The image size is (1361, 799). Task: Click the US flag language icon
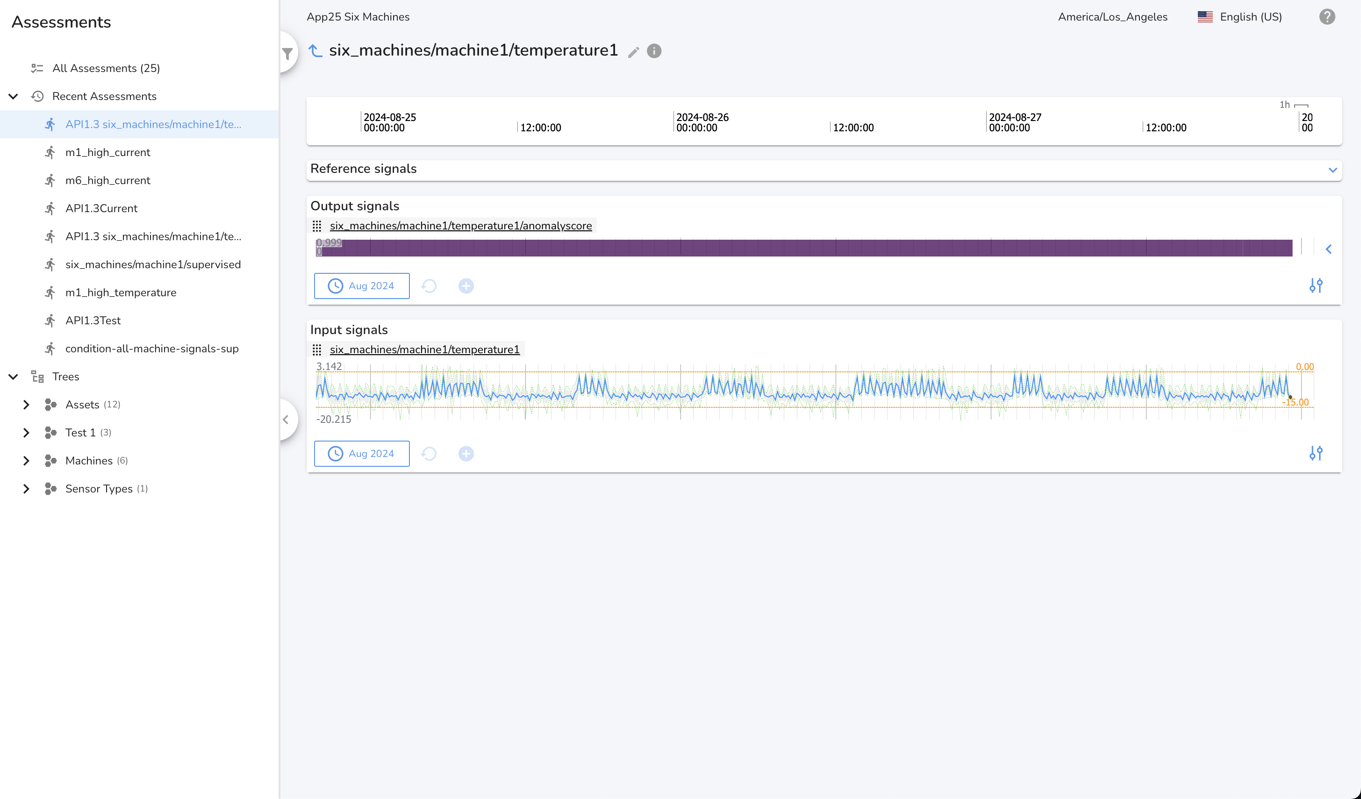pyautogui.click(x=1205, y=17)
